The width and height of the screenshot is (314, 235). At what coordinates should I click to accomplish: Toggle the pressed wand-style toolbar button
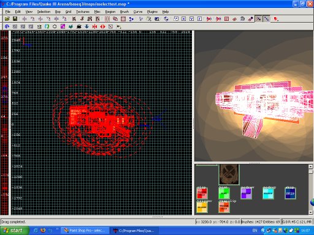[x=259, y=19]
